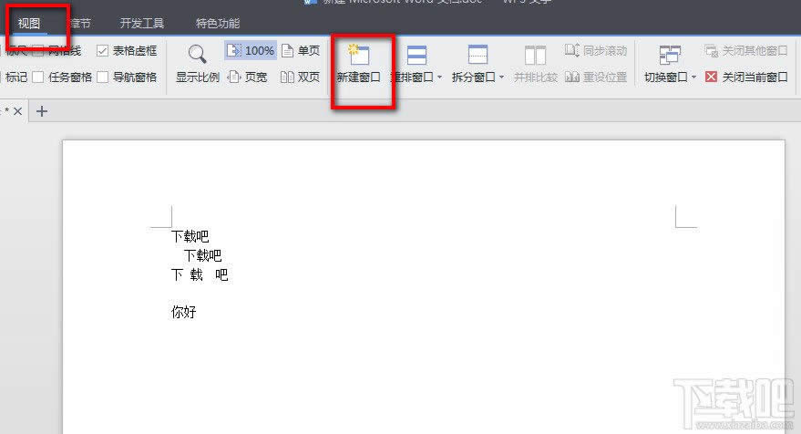Close the open document tab
This screenshot has height=434, width=801.
tap(17, 111)
